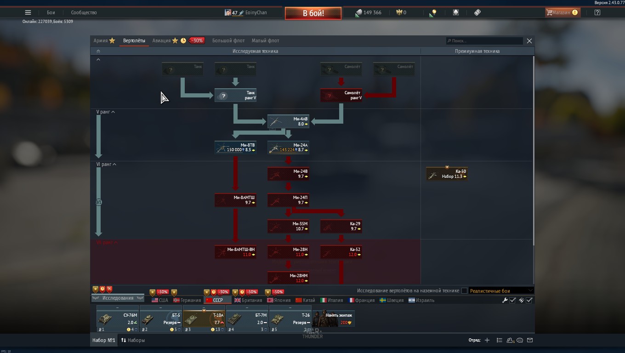Switch to Большой флот tab
Screen dimensions: 625x353
tap(228, 40)
